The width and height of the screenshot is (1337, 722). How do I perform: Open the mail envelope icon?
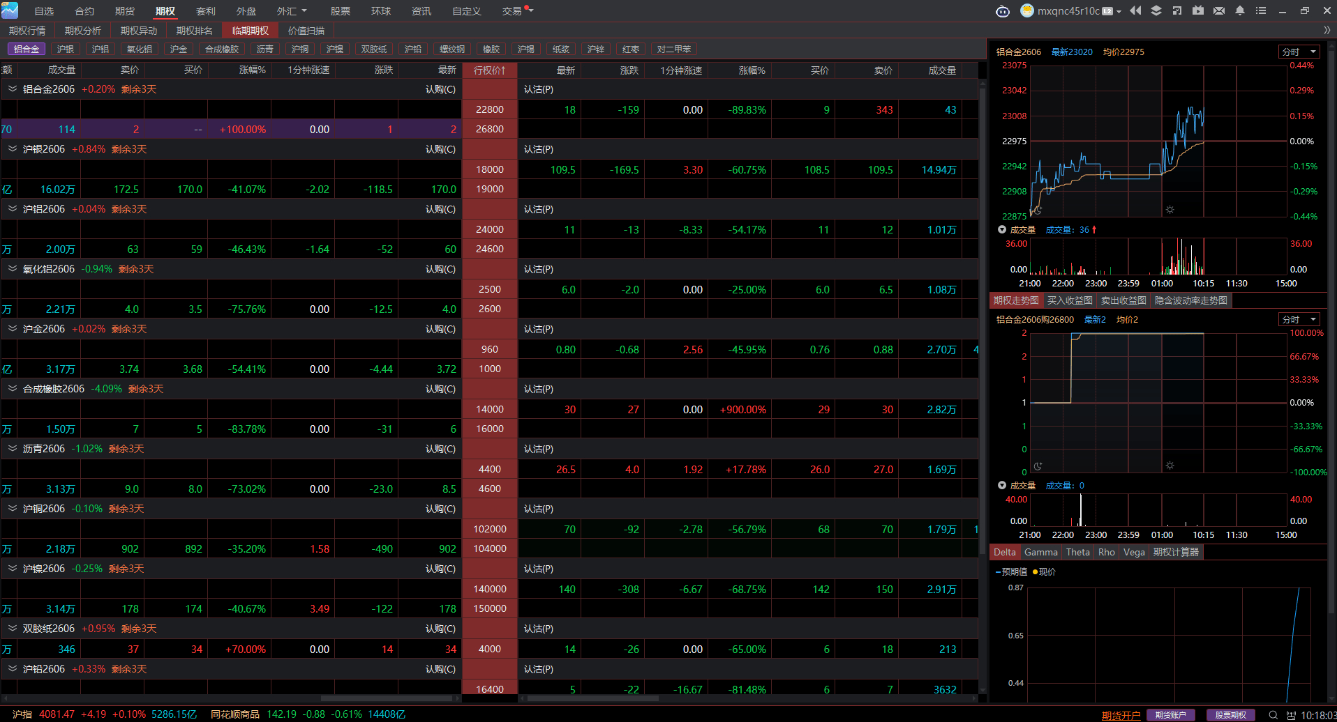[1219, 10]
